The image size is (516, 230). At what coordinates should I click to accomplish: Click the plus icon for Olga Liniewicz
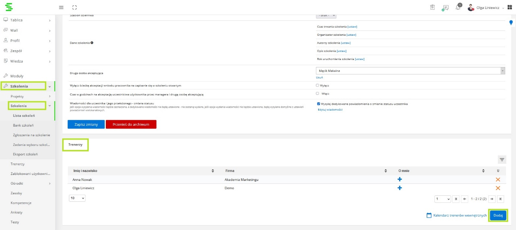coord(400,188)
